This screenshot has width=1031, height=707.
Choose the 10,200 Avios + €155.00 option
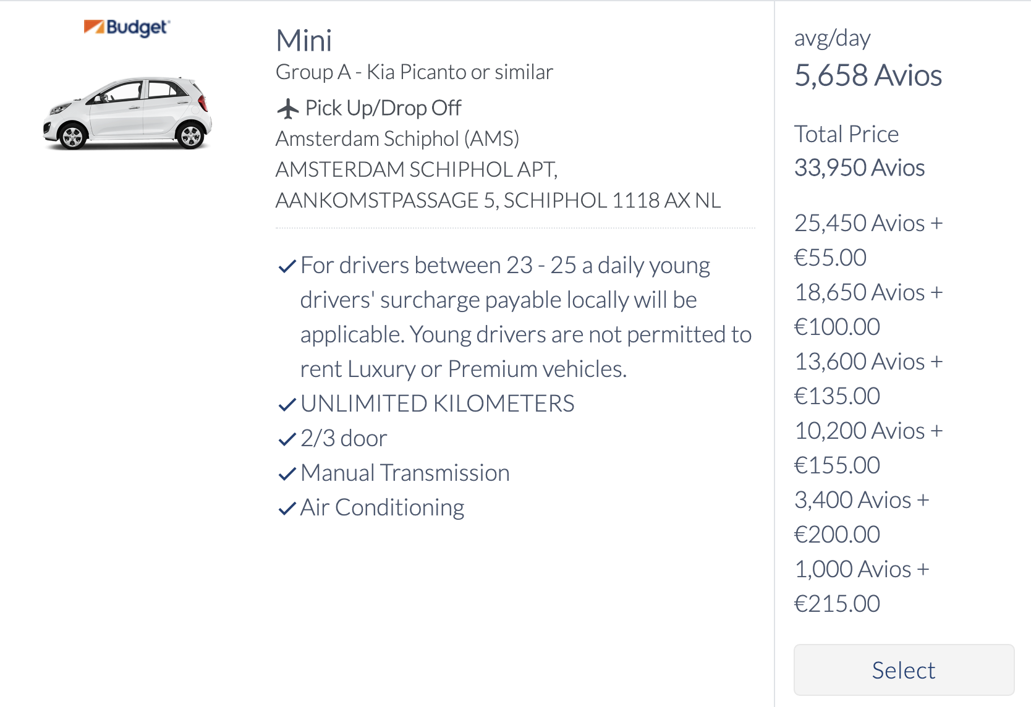click(x=868, y=447)
